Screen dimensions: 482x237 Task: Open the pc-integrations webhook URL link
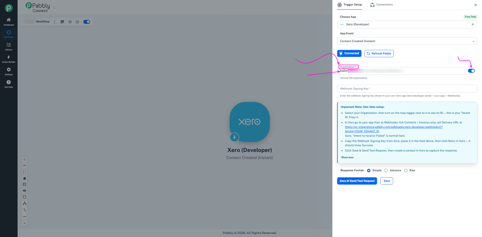[394, 129]
